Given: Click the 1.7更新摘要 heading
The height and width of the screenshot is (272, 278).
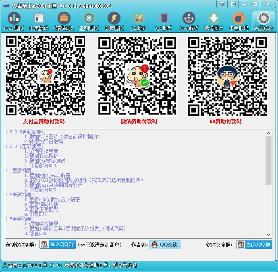Looking at the screenshot, I should (19, 170).
